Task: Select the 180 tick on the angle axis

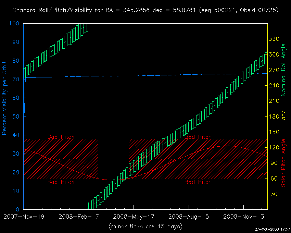Action: (275, 116)
